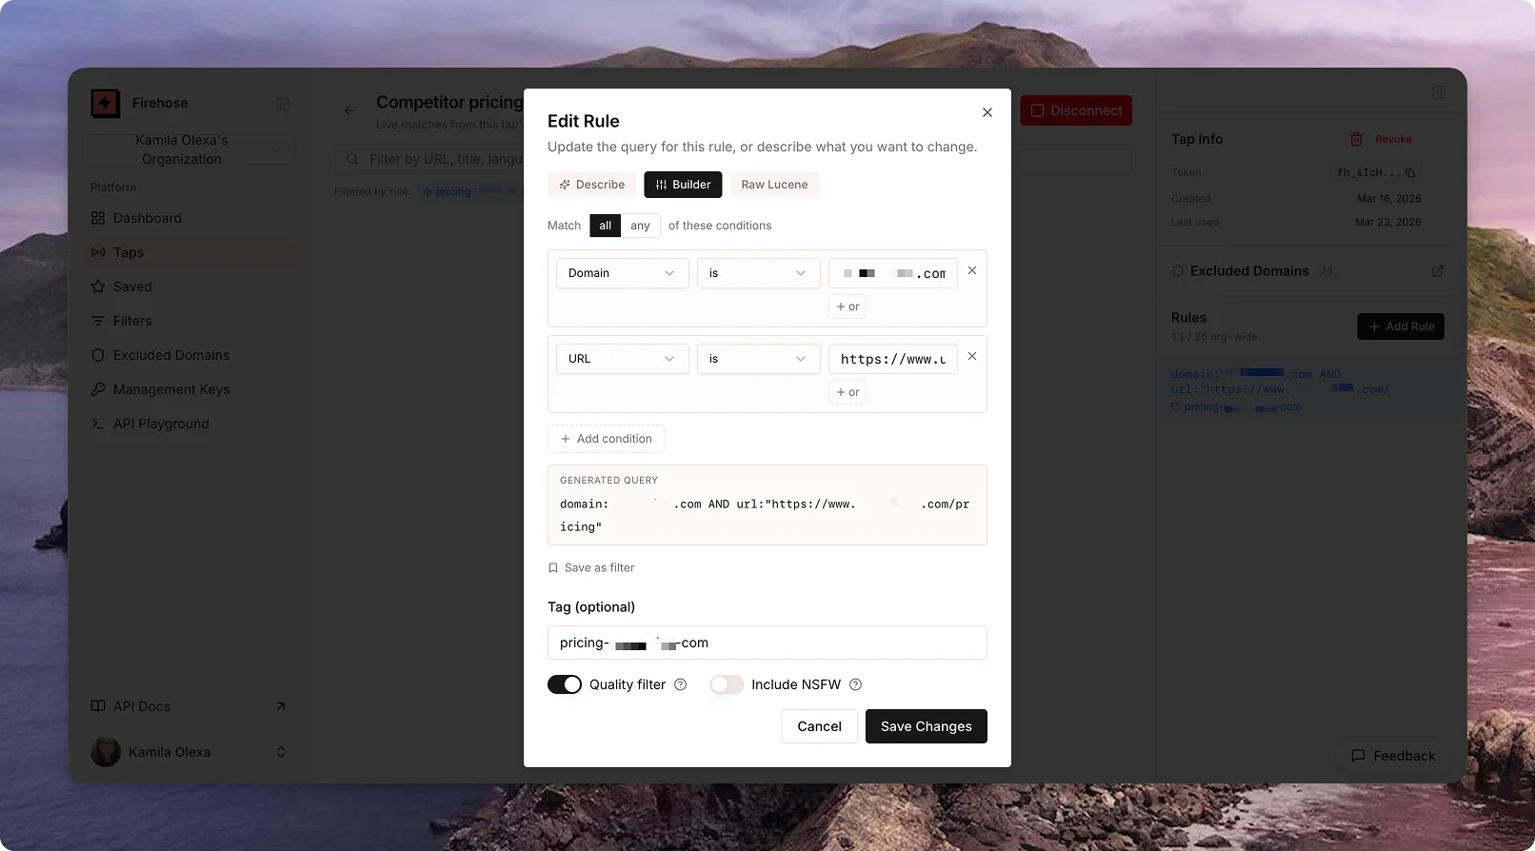Screen dimensions: 1535x851
Task: Click the Add Rule button
Action: click(x=1401, y=327)
